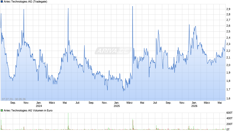Click the '2,5' price axis label
Image resolution: width=236 pixels, height=132 pixels.
[x=228, y=32]
